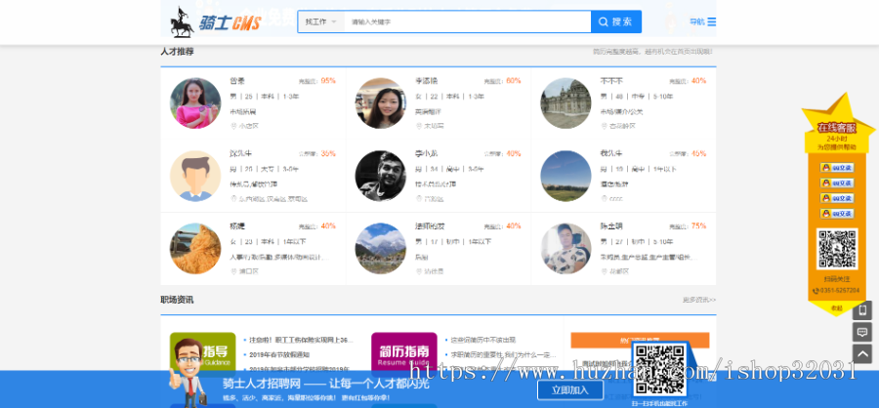Open avatar of woman in pink dress
This screenshot has width=879, height=408.
tap(195, 103)
